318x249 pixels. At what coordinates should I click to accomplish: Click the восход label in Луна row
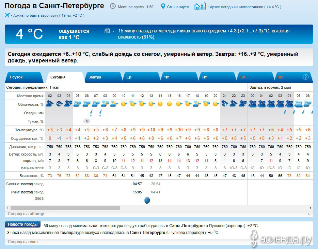click(x=27, y=192)
